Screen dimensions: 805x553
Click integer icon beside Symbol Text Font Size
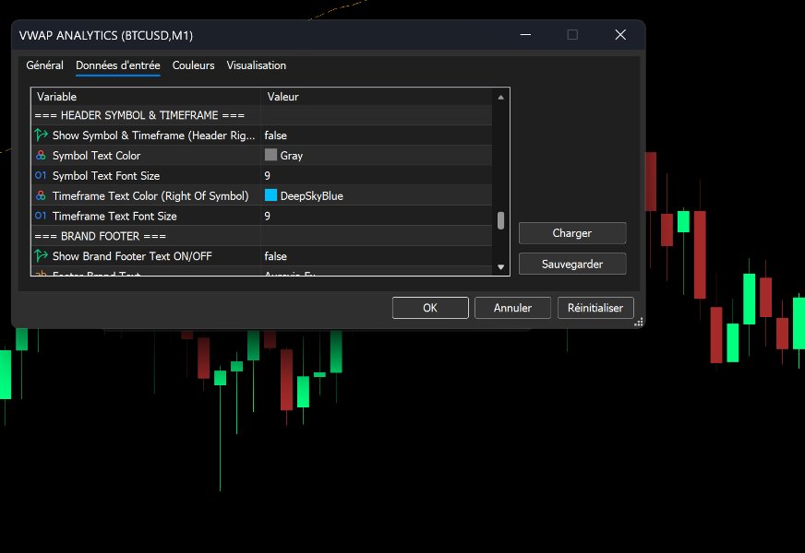[41, 175]
